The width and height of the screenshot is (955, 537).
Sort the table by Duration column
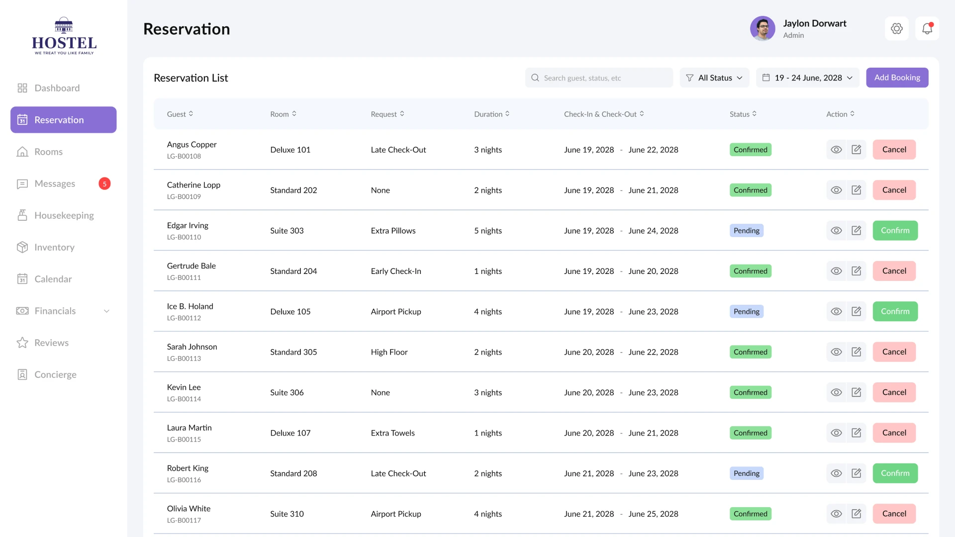491,114
